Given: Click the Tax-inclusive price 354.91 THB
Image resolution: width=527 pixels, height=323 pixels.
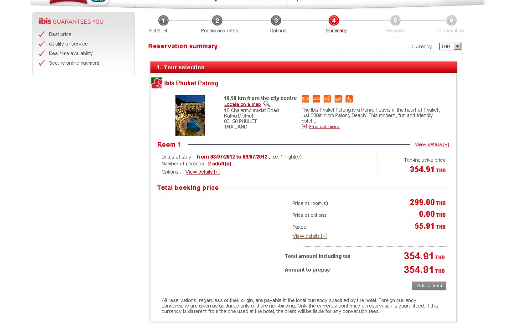Looking at the screenshot, I should 428,169.
